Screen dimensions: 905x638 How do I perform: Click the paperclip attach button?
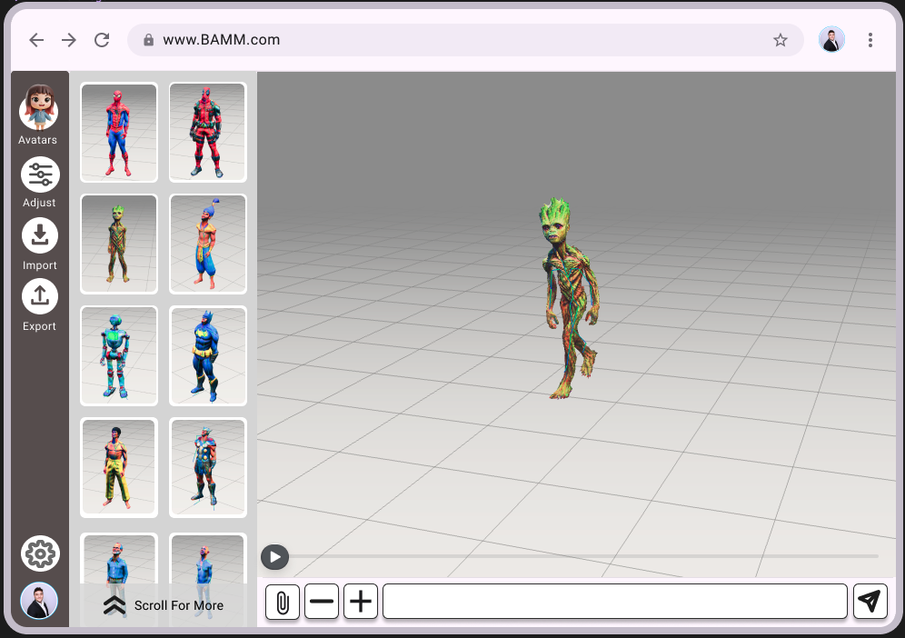click(x=283, y=602)
